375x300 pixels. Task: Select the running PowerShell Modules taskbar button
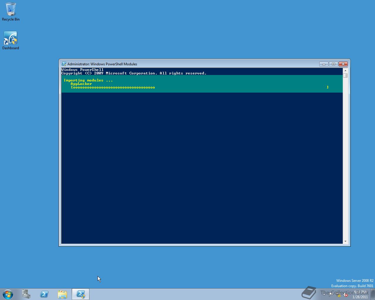pyautogui.click(x=81, y=294)
